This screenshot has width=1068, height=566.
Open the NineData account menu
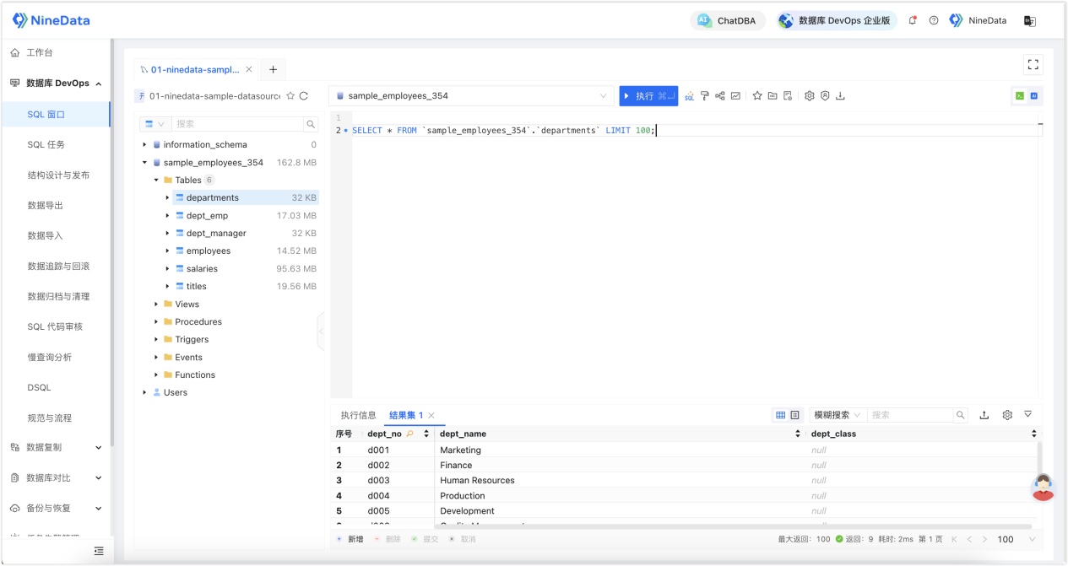click(x=979, y=20)
